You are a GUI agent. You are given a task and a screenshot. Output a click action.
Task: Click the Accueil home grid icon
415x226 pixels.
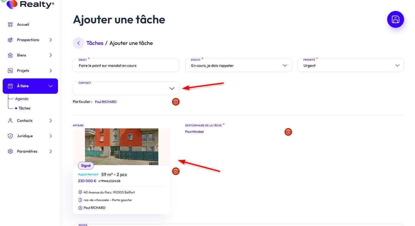[10, 25]
